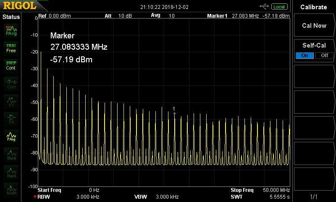This screenshot has height=202, width=336.
Task: Click the RMS PAvg detector status icon
Action: coord(11,30)
